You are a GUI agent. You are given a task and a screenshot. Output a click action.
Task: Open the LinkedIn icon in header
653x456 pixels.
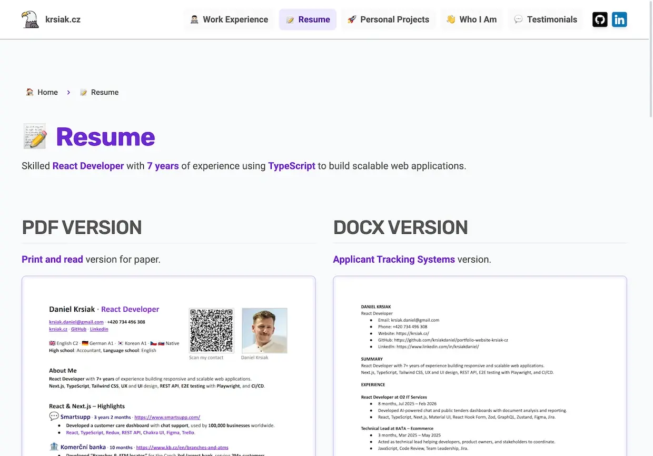coord(619,19)
